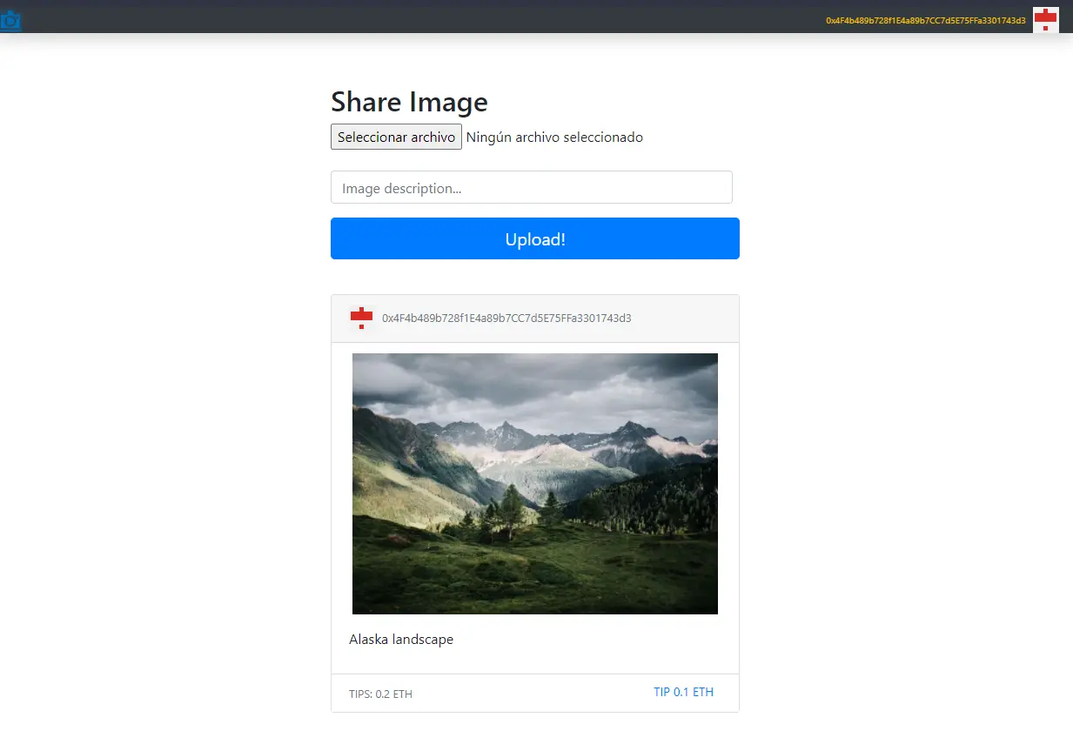Click the author address in the post header

[506, 319]
